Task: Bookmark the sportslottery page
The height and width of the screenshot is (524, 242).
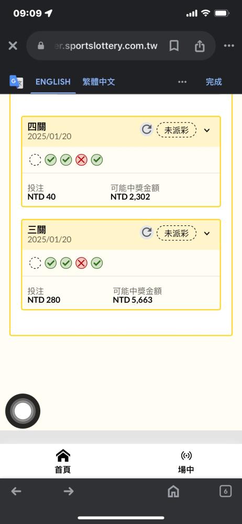Action: coord(174,46)
